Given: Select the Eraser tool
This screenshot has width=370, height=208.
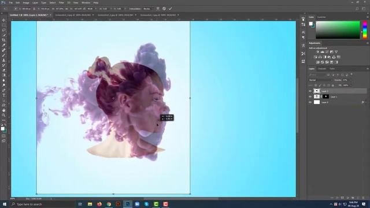Looking at the screenshot, I should tap(3, 70).
